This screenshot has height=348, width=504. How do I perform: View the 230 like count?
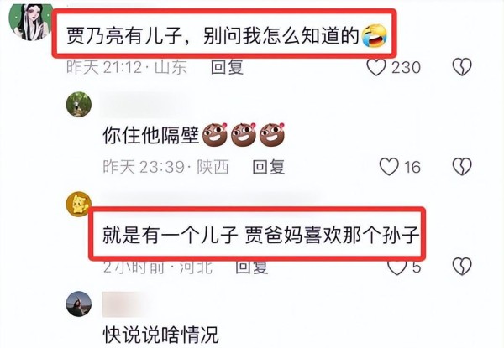pyautogui.click(x=406, y=68)
